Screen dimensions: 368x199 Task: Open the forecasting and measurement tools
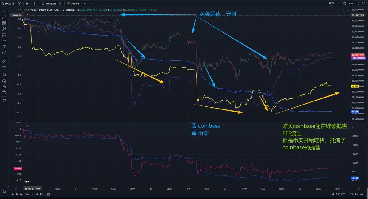(x=4, y=35)
